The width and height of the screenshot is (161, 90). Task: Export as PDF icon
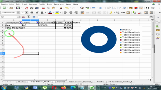tap(26, 8)
